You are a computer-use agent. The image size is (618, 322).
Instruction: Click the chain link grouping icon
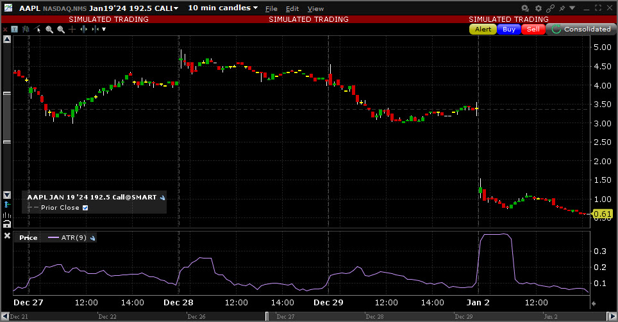[x=551, y=8]
